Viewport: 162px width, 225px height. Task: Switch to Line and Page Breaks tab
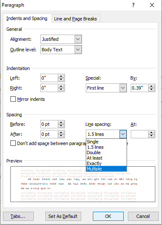click(75, 19)
